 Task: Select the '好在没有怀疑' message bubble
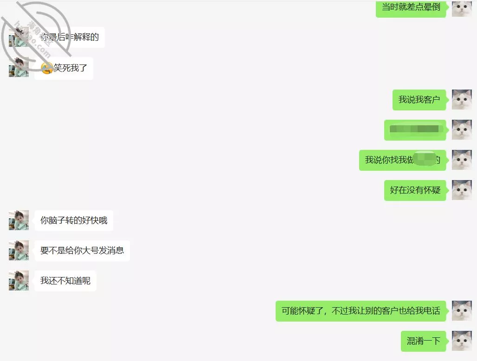click(x=416, y=190)
